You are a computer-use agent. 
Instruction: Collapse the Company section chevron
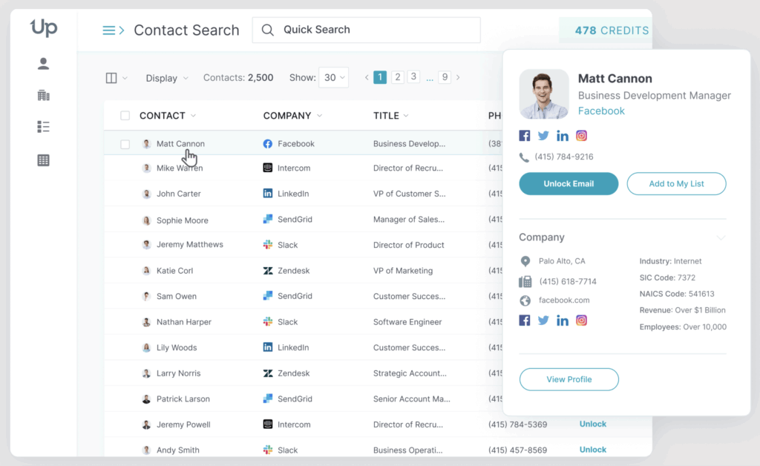720,238
